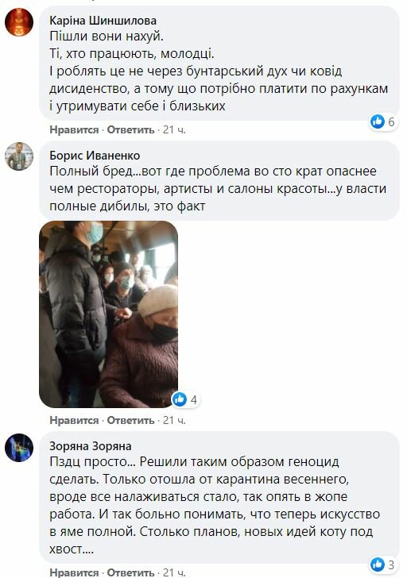Reply to Борис Иваненко's comment with Ответить
The width and height of the screenshot is (407, 578).
click(x=130, y=420)
